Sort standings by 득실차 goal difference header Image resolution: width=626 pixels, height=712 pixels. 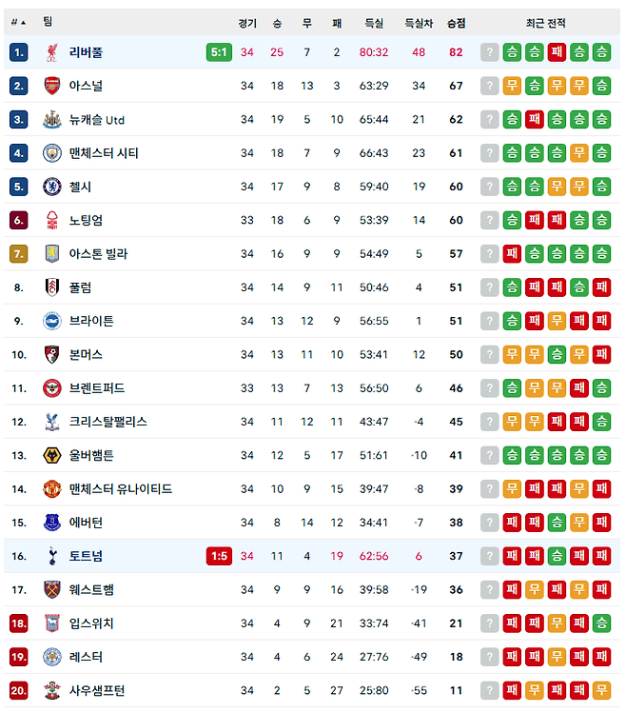(x=419, y=23)
